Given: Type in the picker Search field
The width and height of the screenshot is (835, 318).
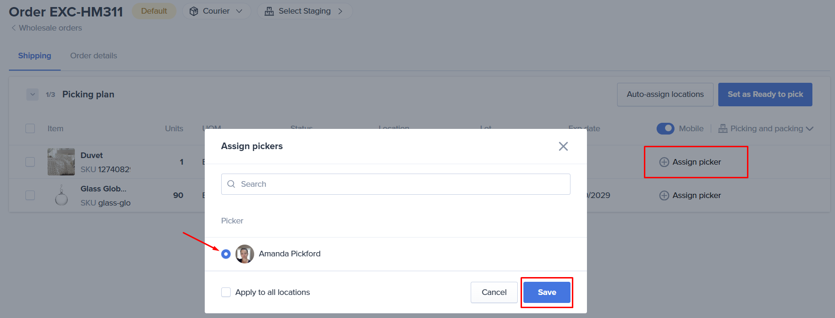Looking at the screenshot, I should coord(400,184).
